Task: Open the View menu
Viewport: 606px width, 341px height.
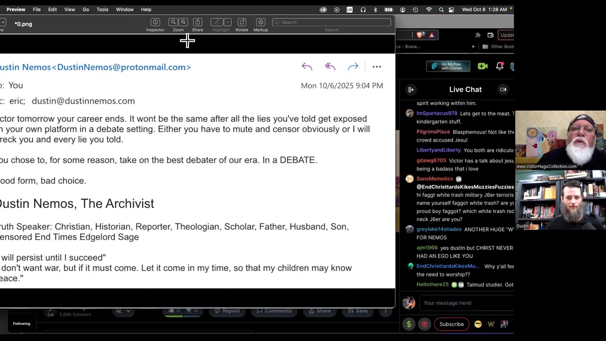Action: pos(70,9)
